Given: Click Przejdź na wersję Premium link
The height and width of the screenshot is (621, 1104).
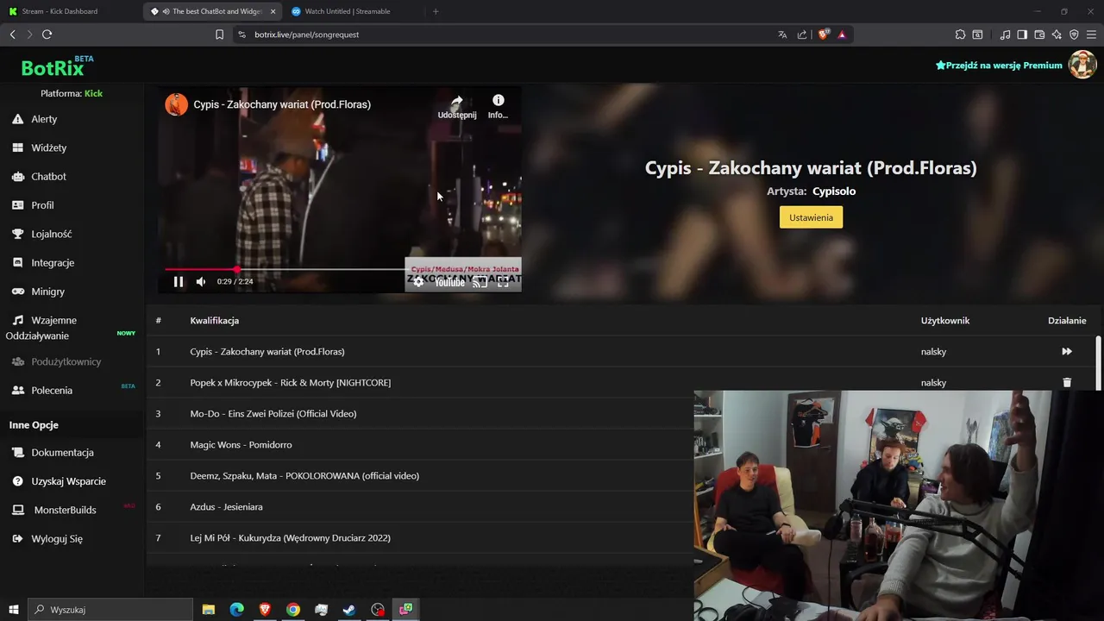Looking at the screenshot, I should point(999,66).
